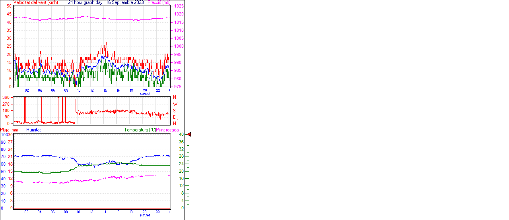Click the 12 hour tick on top graph
Image resolution: width=509 pixels, height=220 pixels.
coord(92,90)
